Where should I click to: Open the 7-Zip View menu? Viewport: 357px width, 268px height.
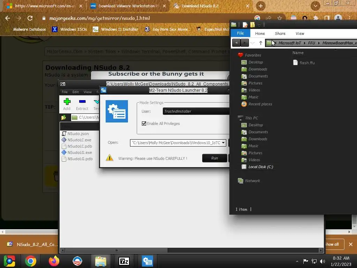[88, 92]
